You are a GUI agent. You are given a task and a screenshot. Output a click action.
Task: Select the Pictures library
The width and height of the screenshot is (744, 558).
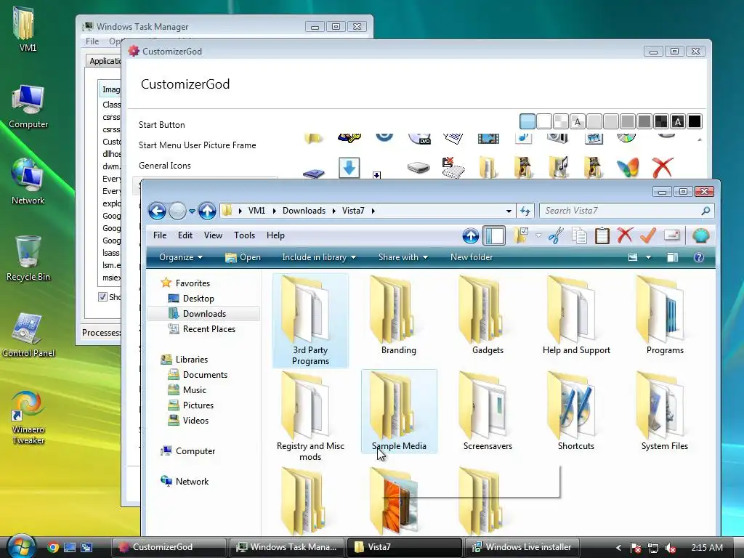[x=198, y=405]
